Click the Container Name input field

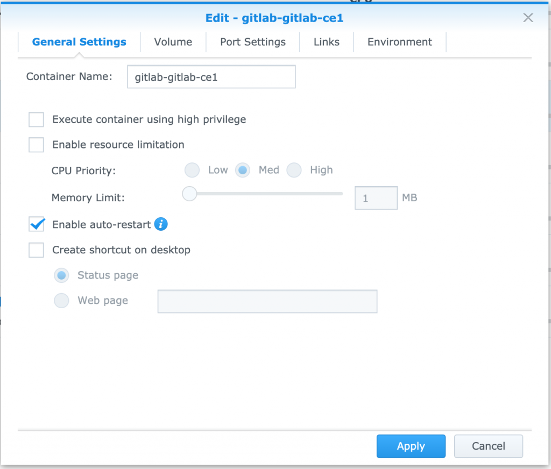[211, 76]
